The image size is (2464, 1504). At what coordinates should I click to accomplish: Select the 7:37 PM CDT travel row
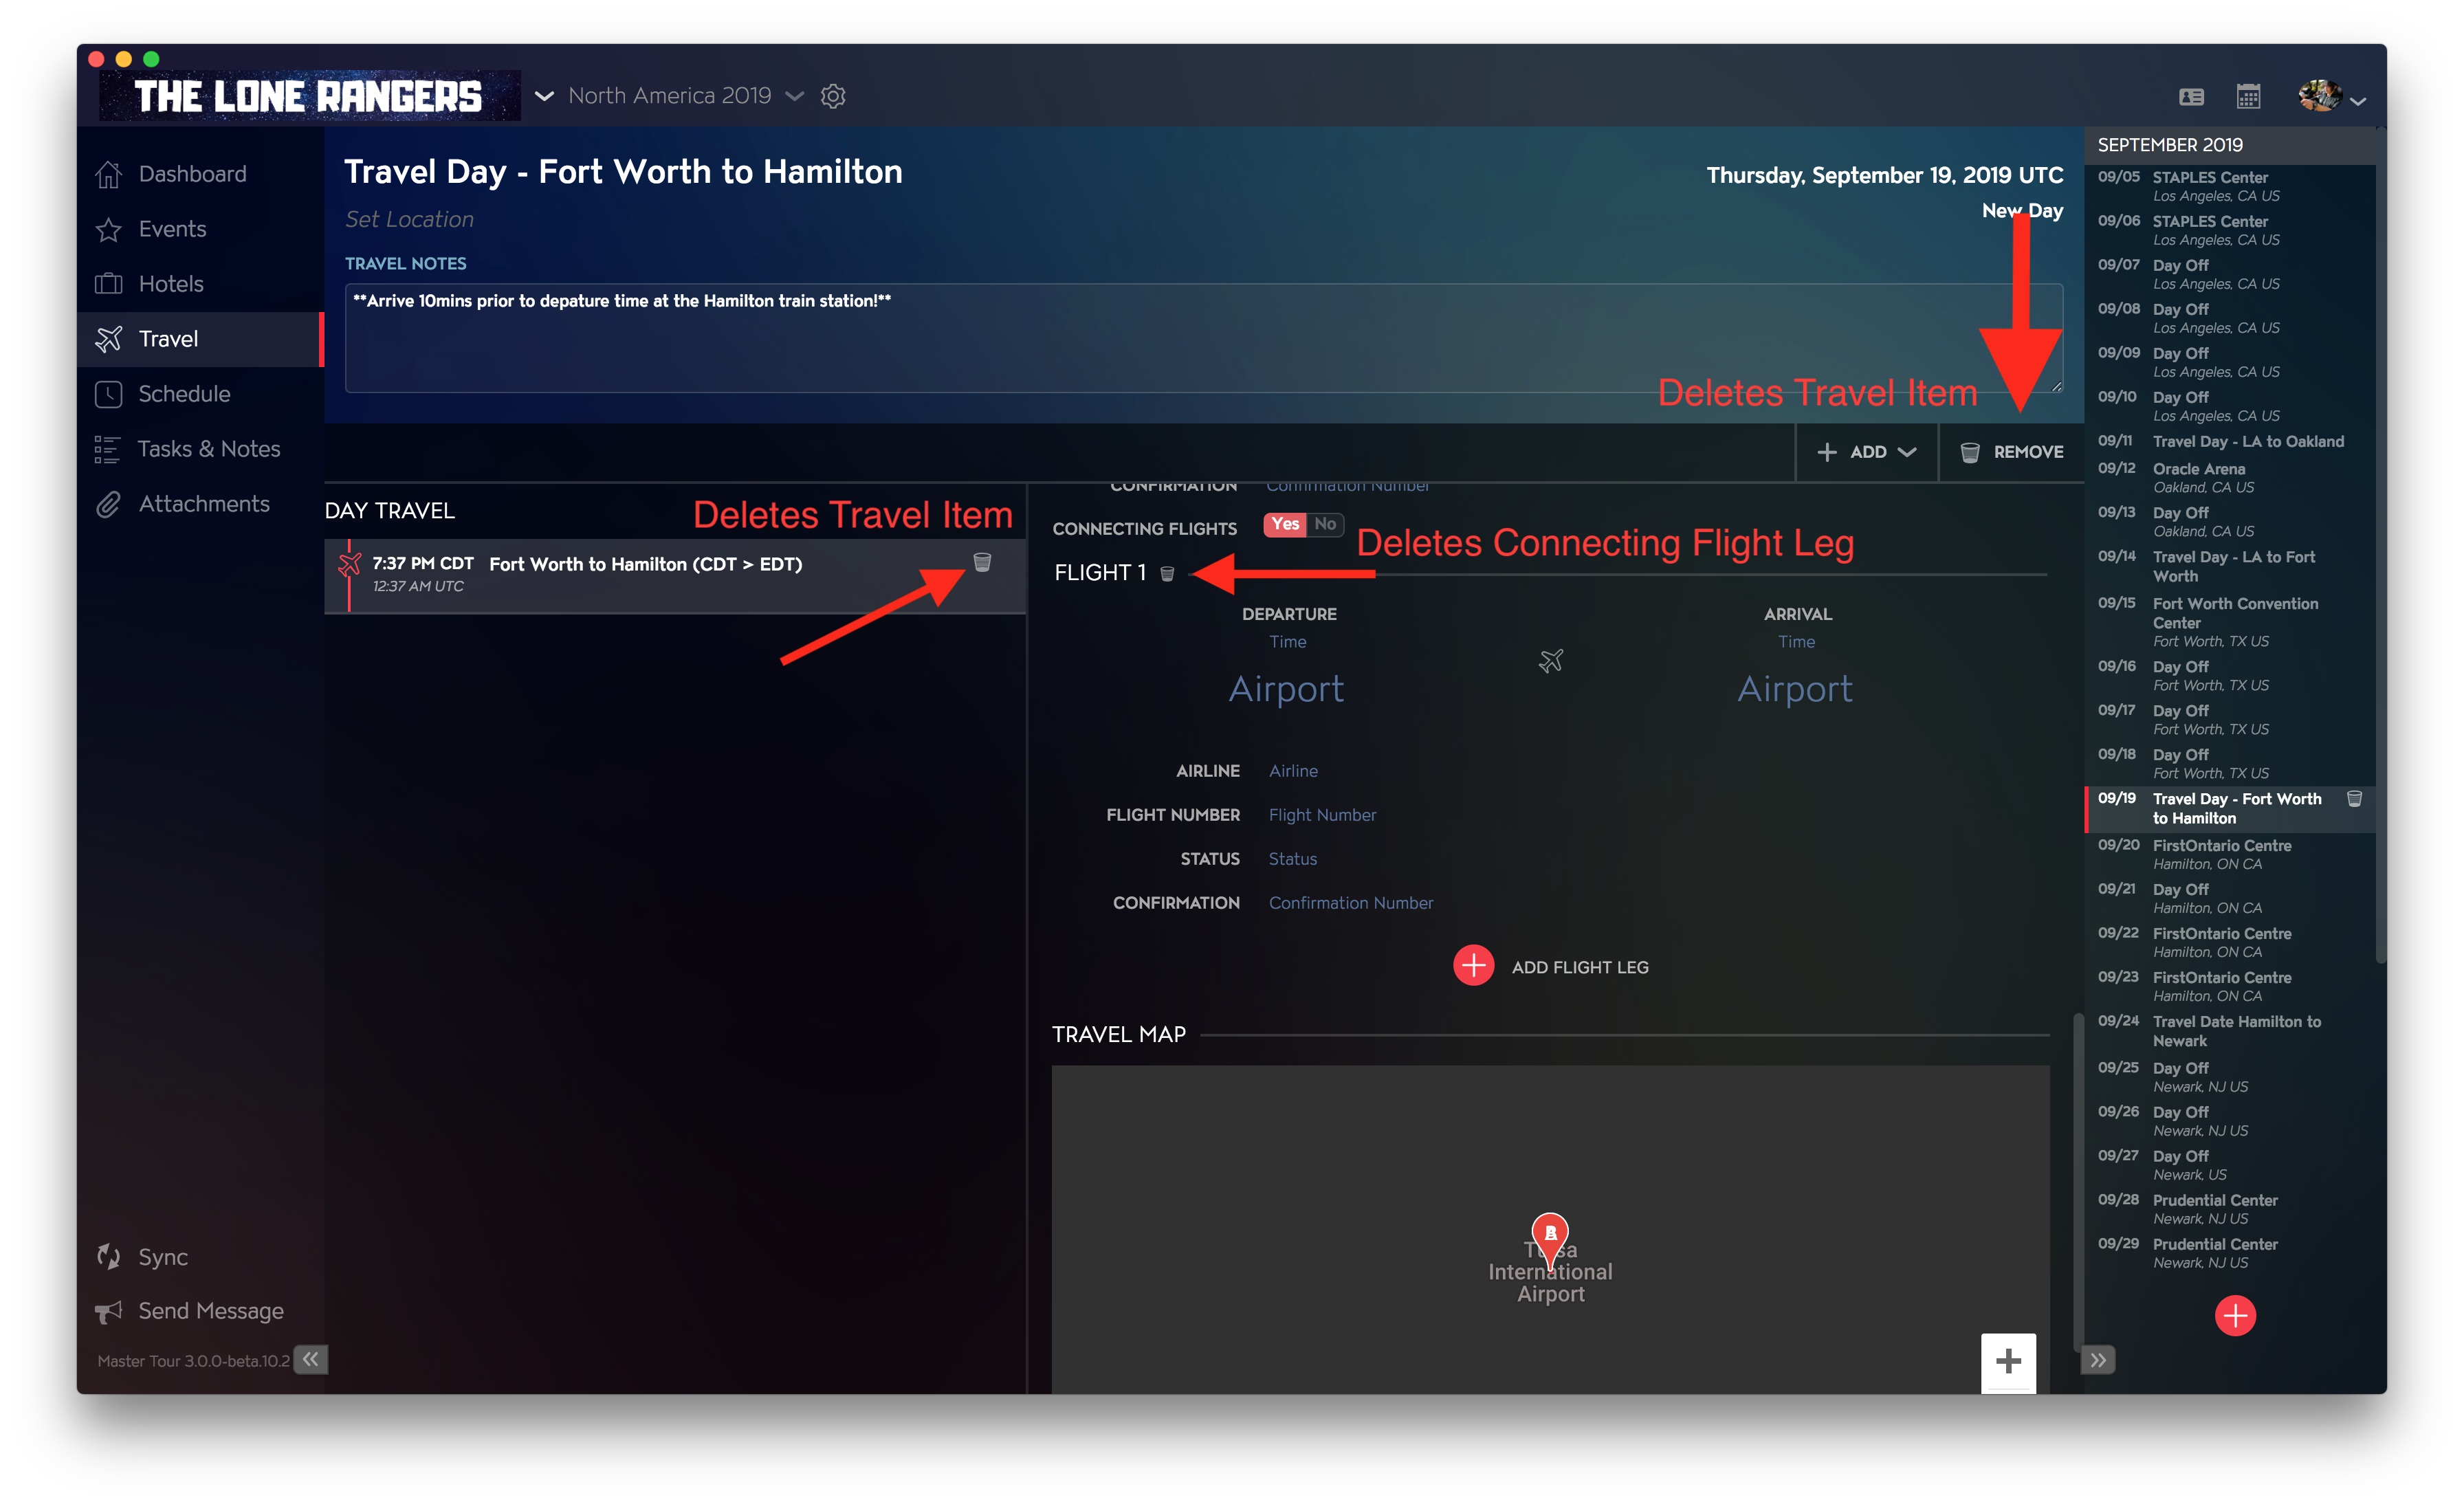[675, 575]
